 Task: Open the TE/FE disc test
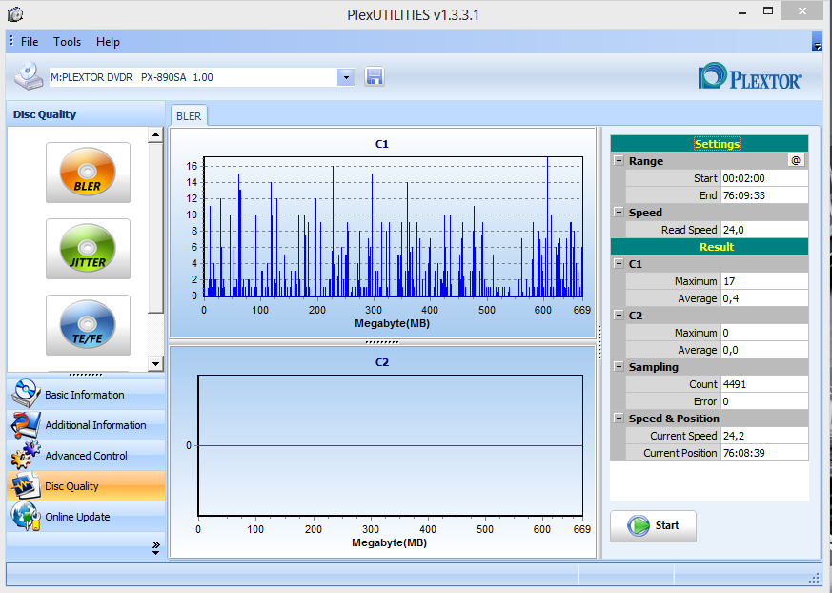pos(88,325)
